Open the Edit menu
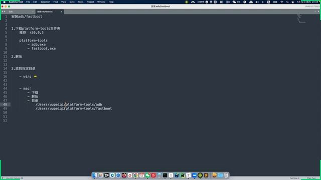Image resolution: width=321 pixels, height=180 pixels. click(35, 2)
